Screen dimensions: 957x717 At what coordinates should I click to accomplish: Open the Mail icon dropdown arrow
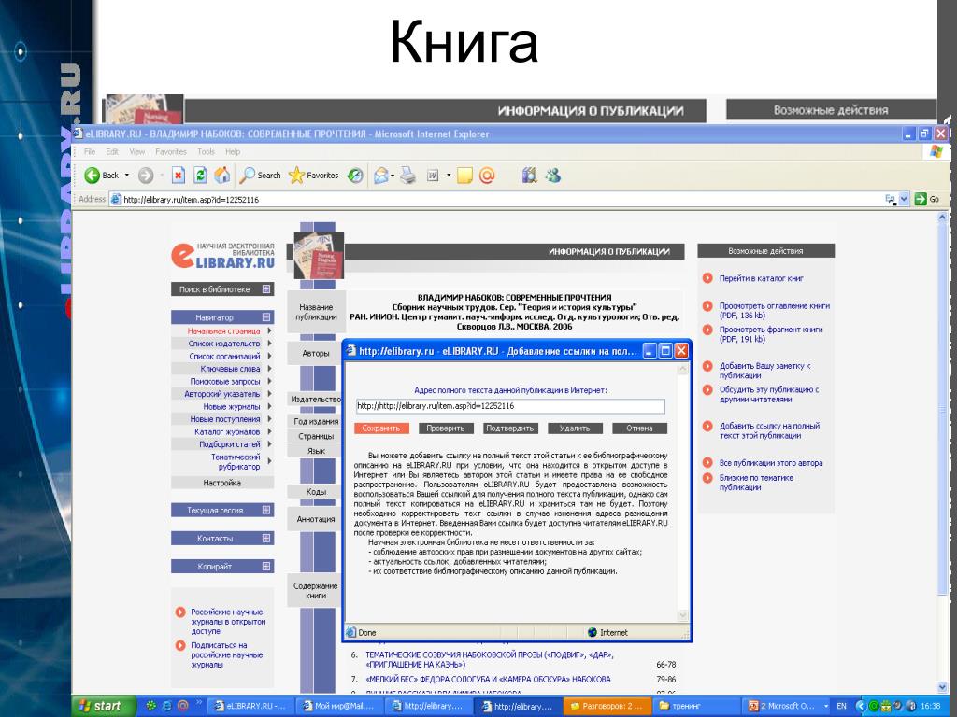[393, 176]
